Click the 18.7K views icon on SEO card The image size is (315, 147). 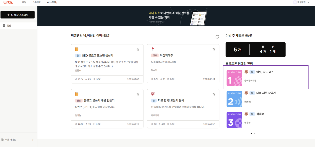pyautogui.click(x=76, y=79)
